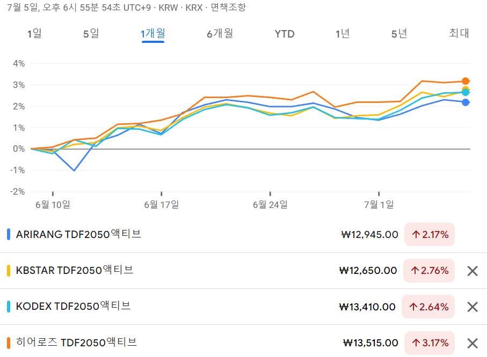Image resolution: width=487 pixels, height=357 pixels.
Task: Click the 7월 1일 axis label
Action: coord(379,205)
